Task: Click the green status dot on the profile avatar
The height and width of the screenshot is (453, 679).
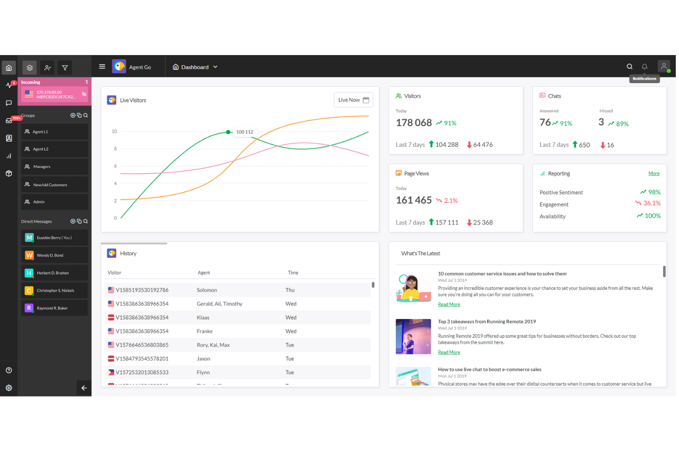Action: (x=669, y=70)
